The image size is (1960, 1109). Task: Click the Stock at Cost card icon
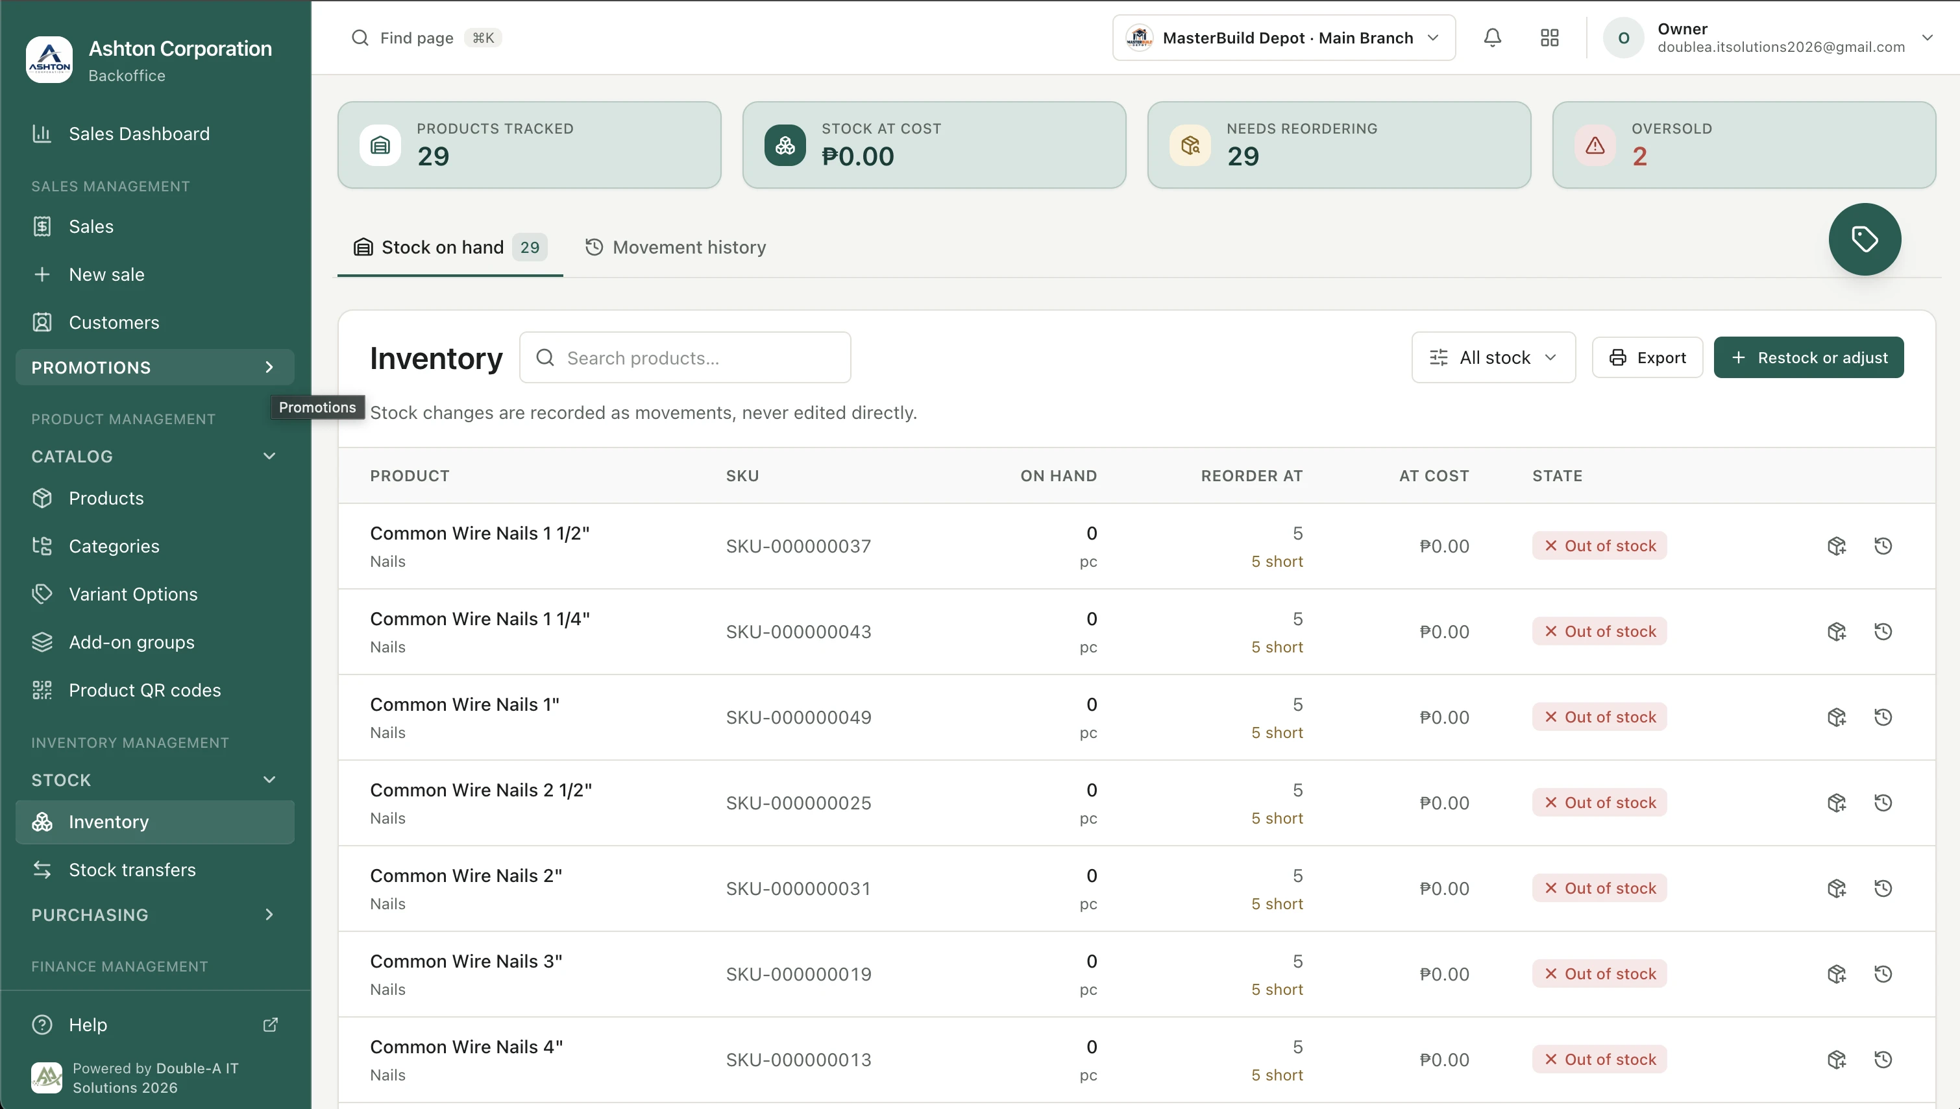click(x=785, y=145)
